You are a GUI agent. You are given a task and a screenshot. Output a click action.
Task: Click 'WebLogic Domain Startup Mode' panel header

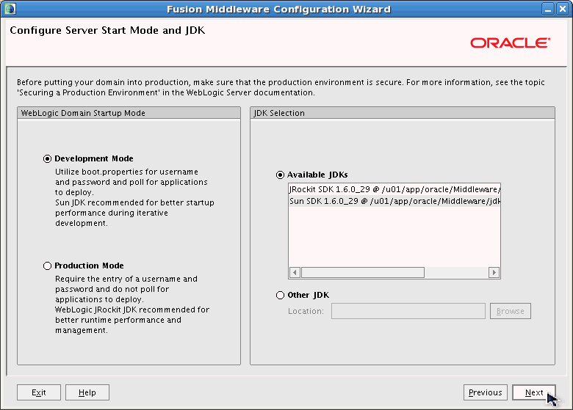click(129, 113)
